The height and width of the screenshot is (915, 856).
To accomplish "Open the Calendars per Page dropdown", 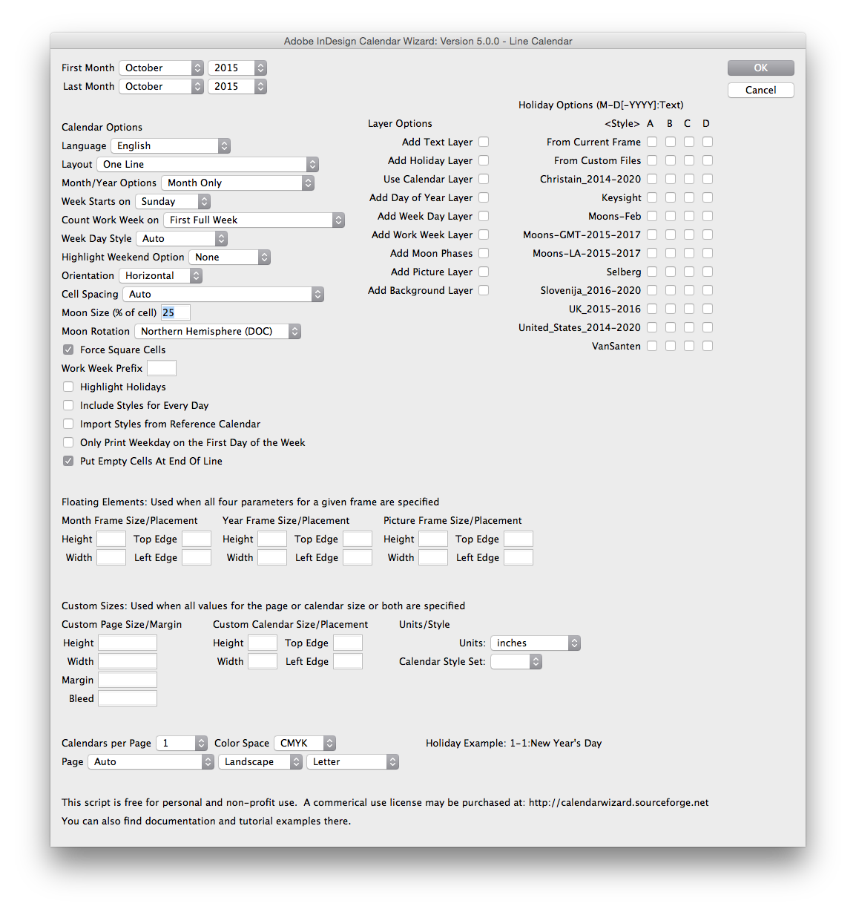I will point(182,743).
